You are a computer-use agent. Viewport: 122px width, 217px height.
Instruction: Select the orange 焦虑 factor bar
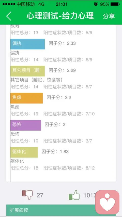click(26, 98)
